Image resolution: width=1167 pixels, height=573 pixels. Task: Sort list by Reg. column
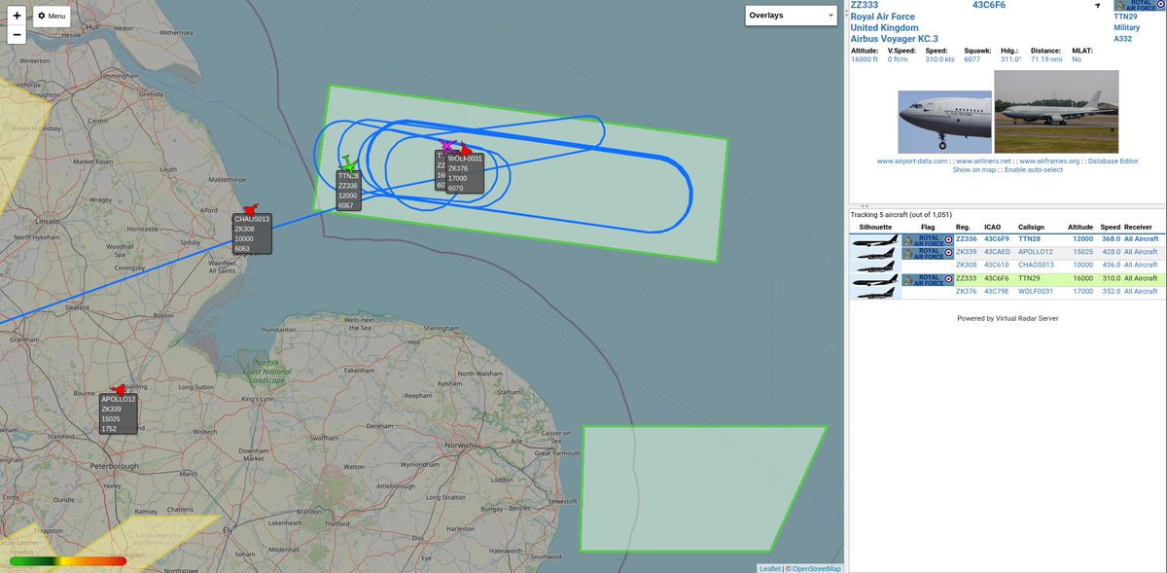point(963,227)
